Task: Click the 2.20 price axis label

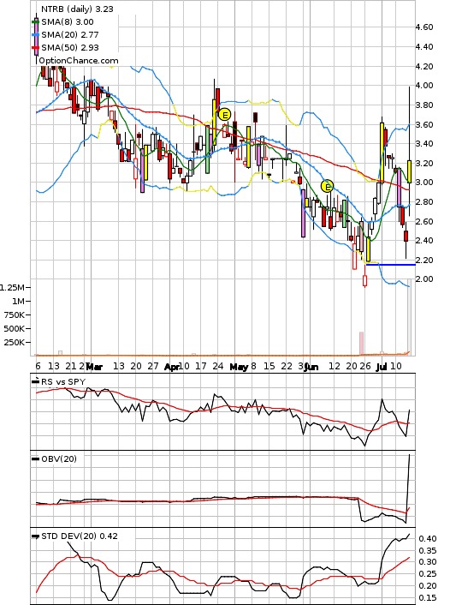Action: (423, 260)
